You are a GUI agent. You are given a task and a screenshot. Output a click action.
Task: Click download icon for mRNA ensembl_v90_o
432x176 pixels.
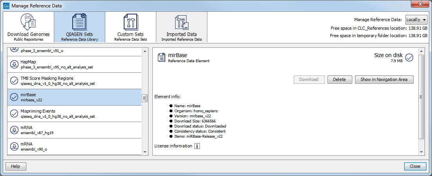[x=15, y=146]
